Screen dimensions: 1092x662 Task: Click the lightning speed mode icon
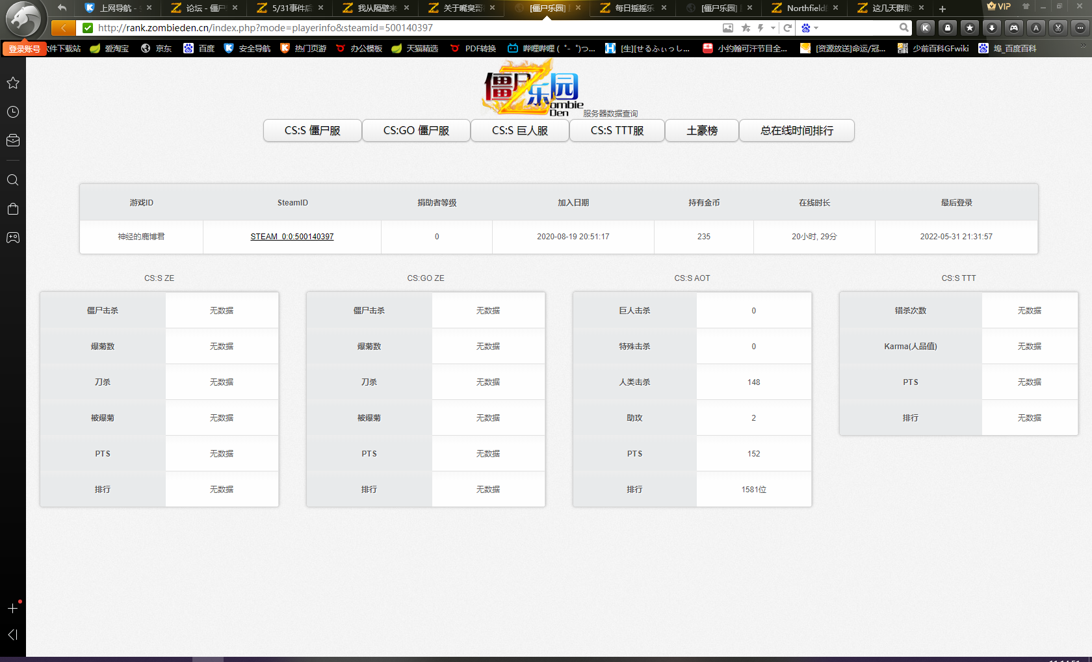760,28
